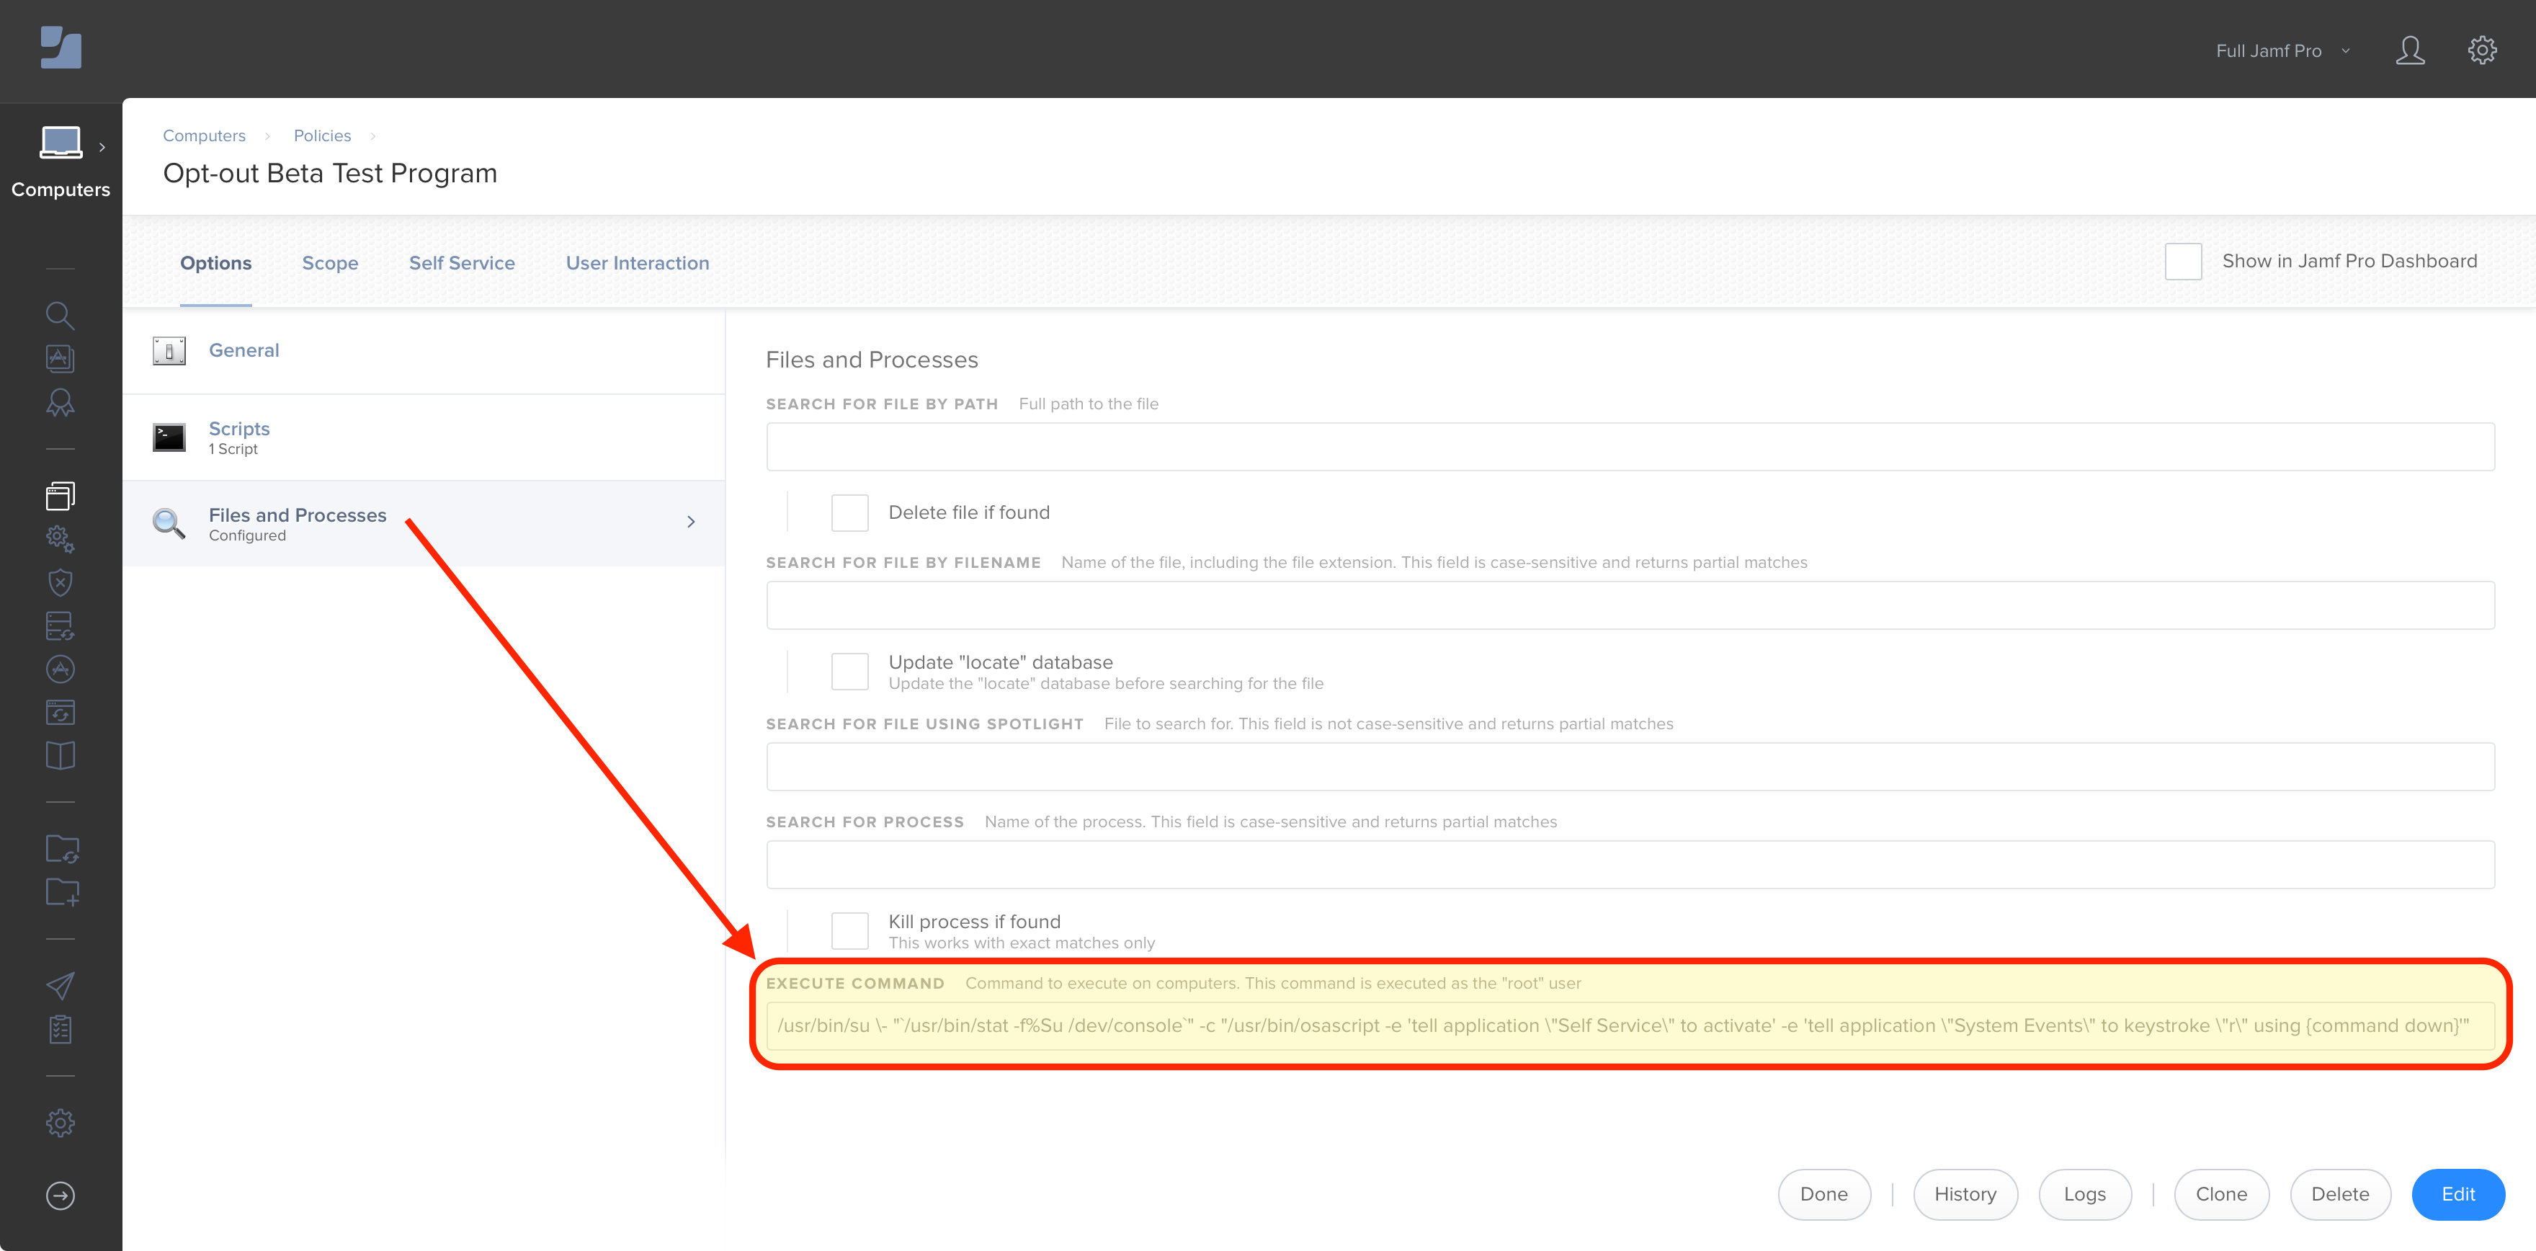Open Licensed Software ribbon sidebar icon

coord(60,402)
